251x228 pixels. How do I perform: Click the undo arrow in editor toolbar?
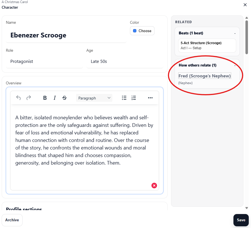point(18,98)
